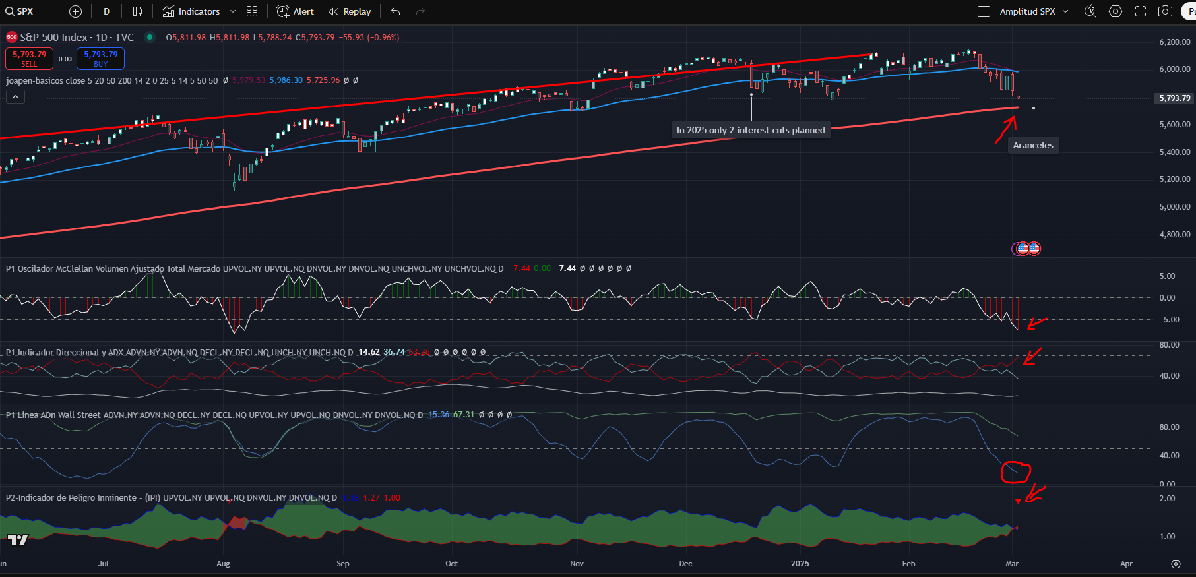Viewport: 1196px width, 577px height.
Task: Open the SPX symbol search
Action: tap(20, 11)
